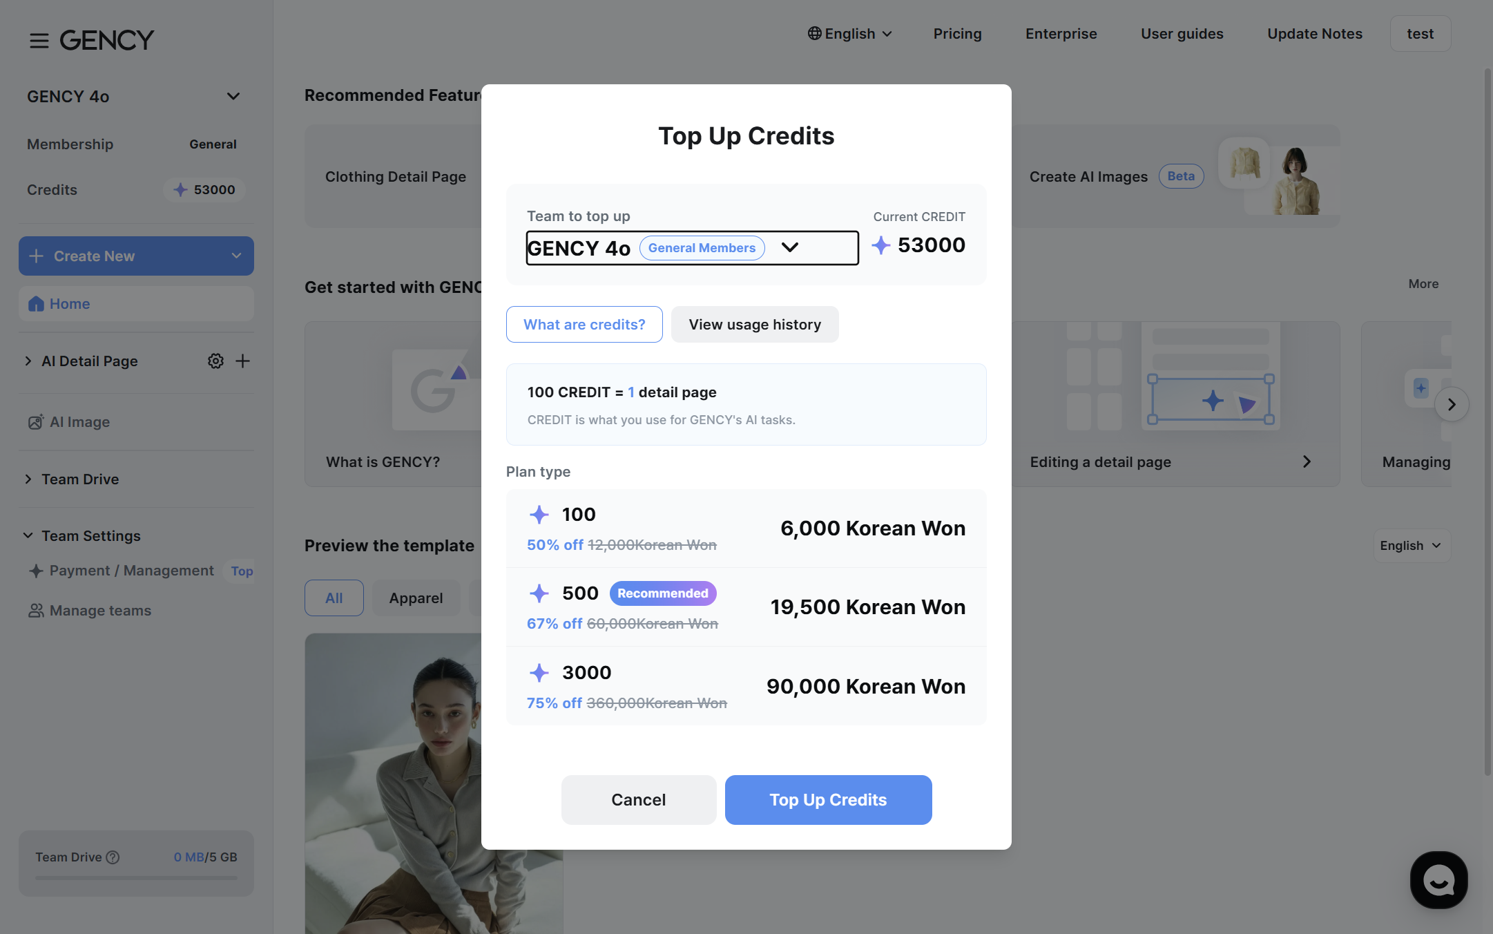The image size is (1493, 934).
Task: Select the All template tab
Action: [334, 598]
